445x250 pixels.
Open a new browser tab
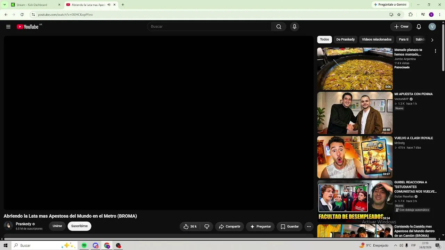click(123, 5)
